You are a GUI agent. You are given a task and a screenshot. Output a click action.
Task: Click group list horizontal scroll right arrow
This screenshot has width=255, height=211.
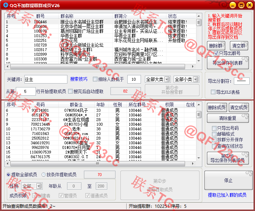193,66
